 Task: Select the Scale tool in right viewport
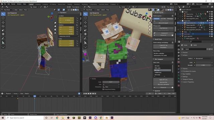pos(86,30)
